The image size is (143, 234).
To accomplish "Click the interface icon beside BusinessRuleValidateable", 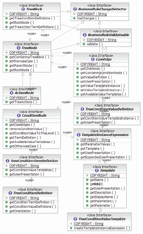I will point(85,35).
